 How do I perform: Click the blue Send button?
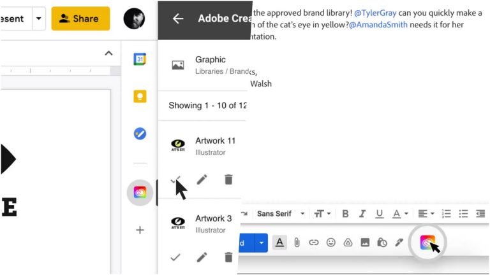pos(246,243)
